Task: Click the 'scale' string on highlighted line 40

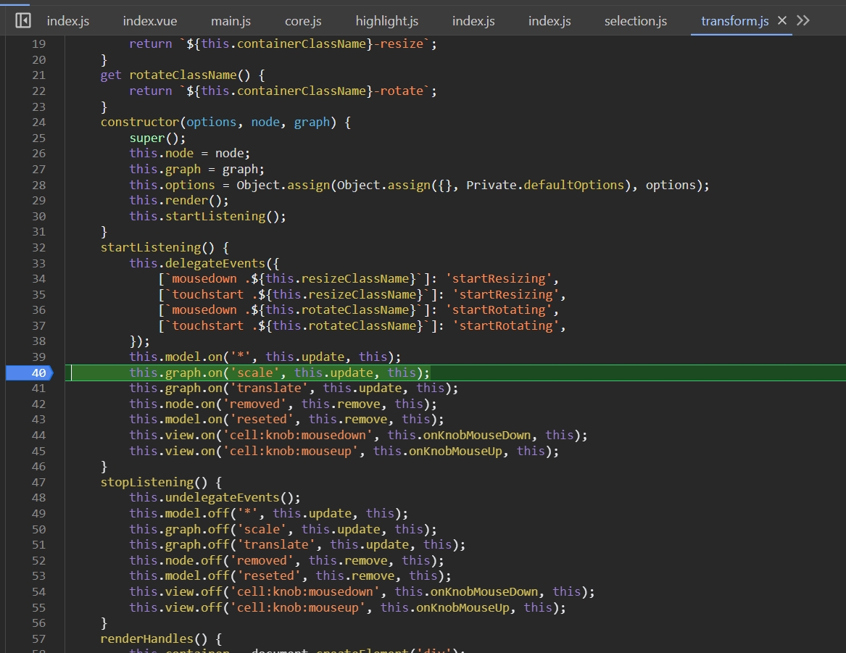Action: pyautogui.click(x=254, y=373)
